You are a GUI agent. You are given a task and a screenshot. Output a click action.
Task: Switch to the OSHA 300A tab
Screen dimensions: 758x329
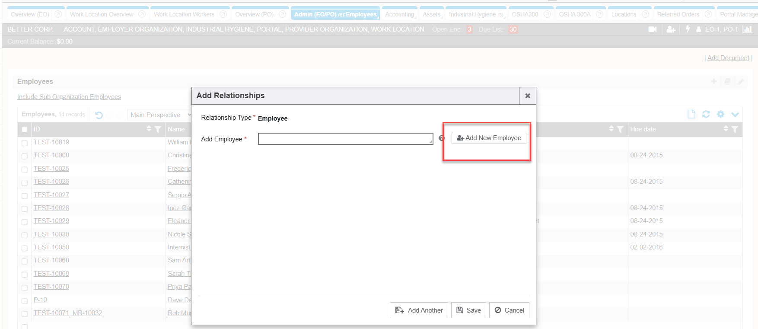click(x=574, y=14)
